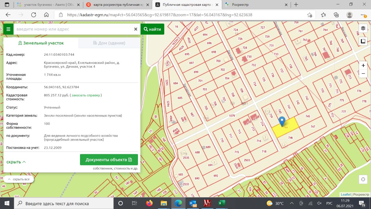Toggle the map side panel icon
Viewport: 371px width, 209px height.
pyautogui.click(x=363, y=42)
